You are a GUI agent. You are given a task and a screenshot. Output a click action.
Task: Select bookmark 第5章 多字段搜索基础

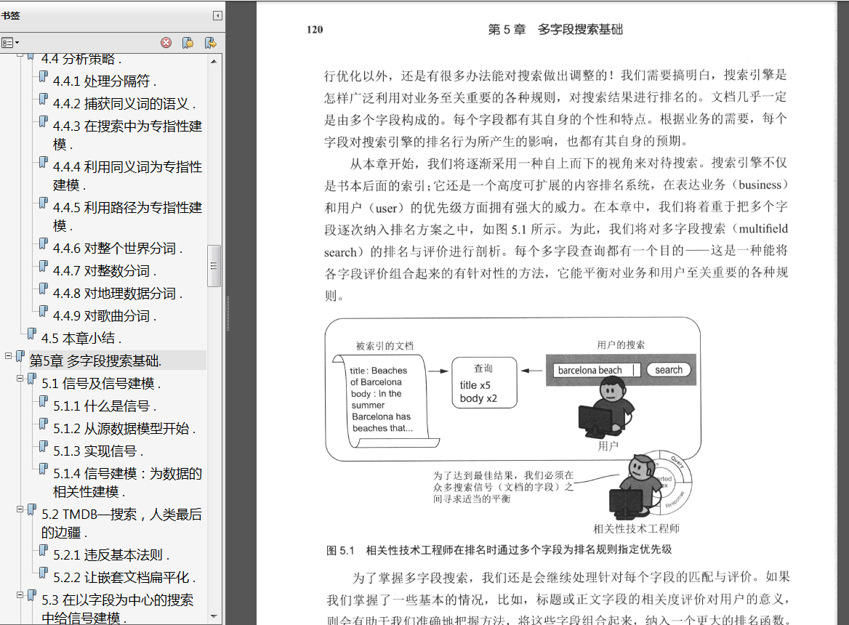(95, 360)
